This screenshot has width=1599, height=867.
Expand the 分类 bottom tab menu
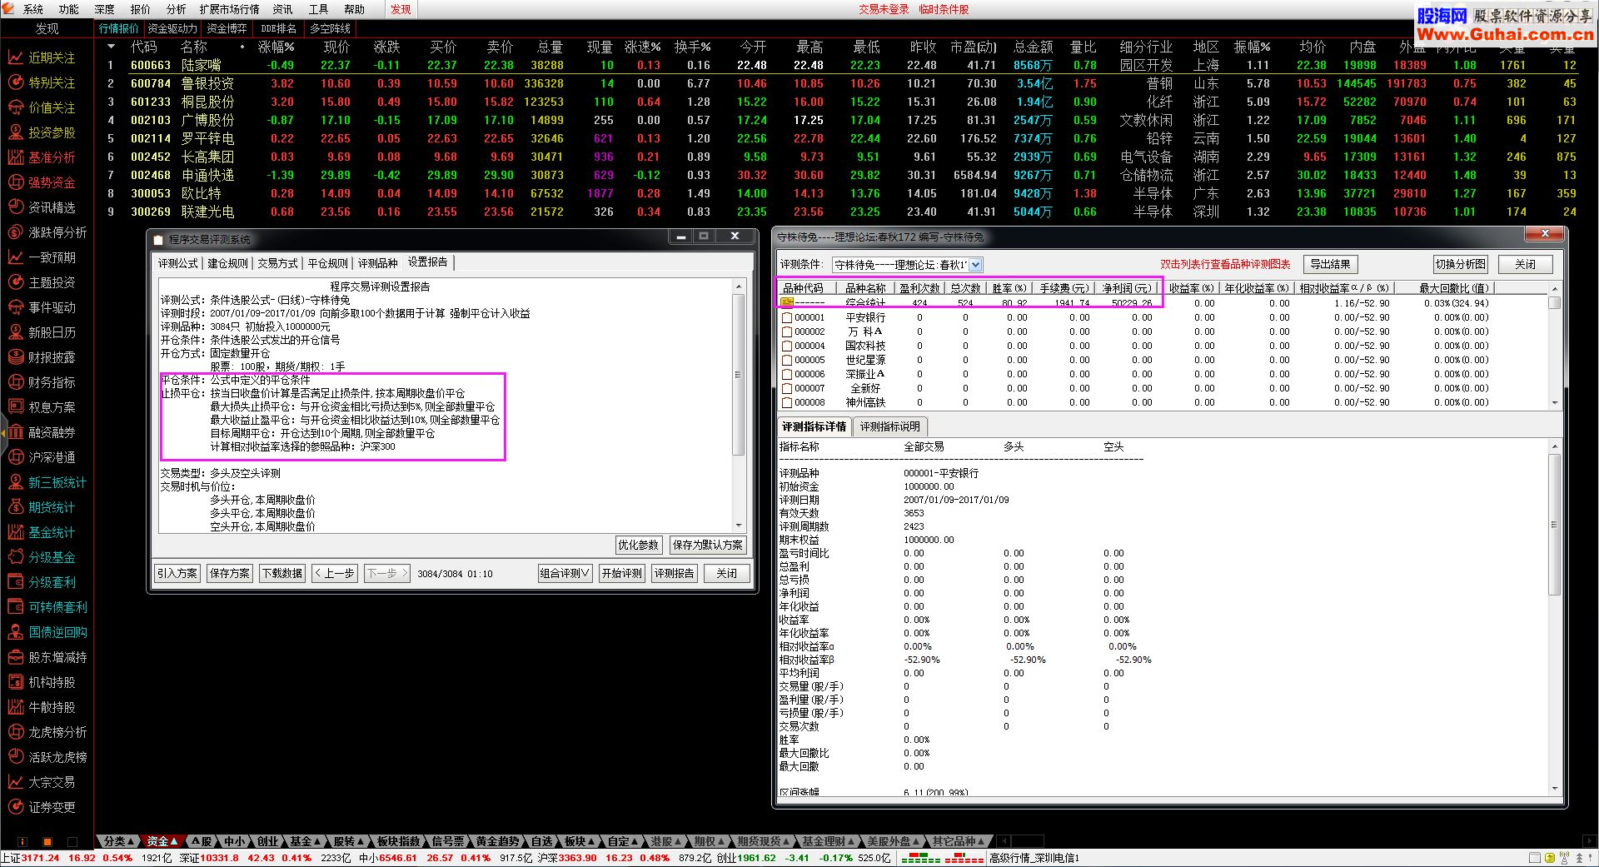point(118,841)
